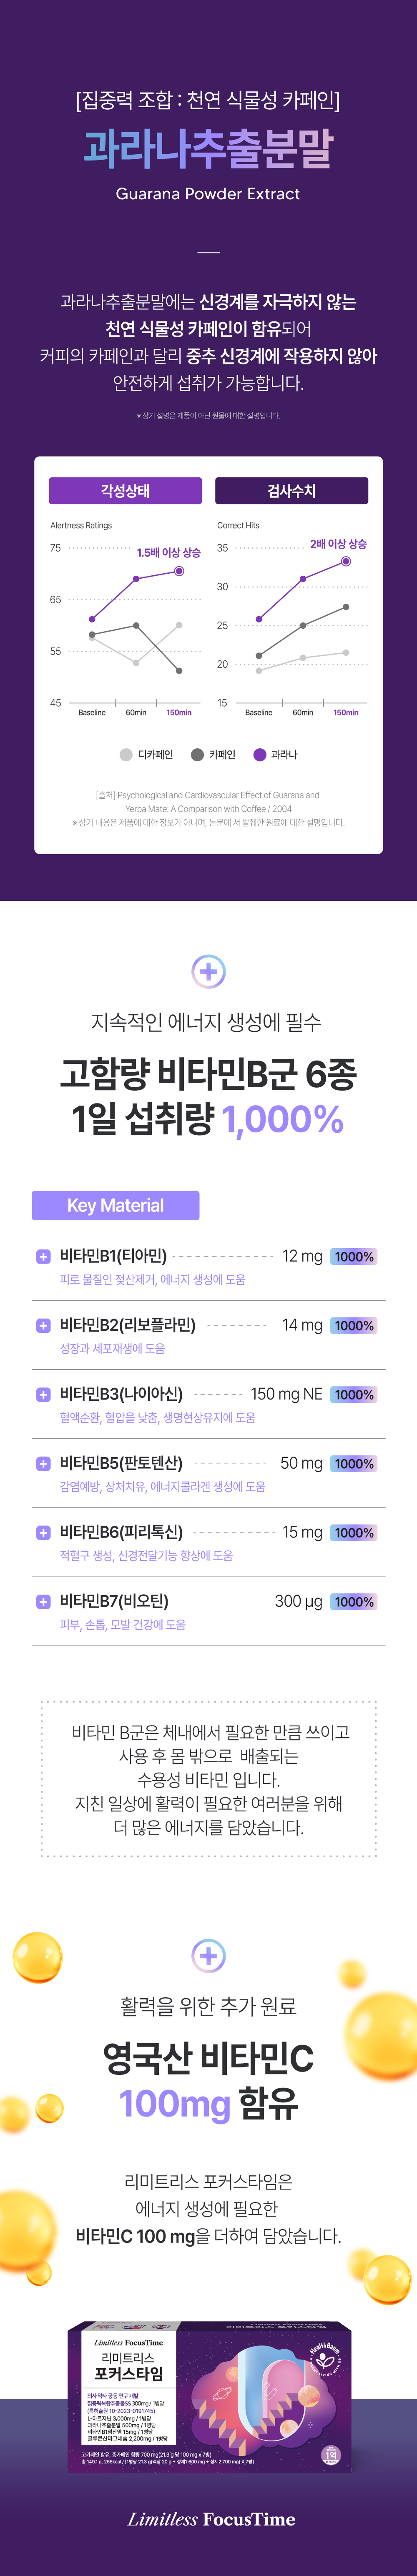Viewport: 417px width, 2576px height.
Task: Click the 1.5배 이상 상승 chart label
Action: click(x=168, y=552)
